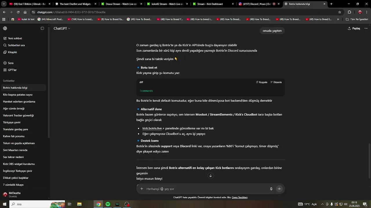Open Kick OBS widget kurulumu conversation
Screen dimensions: 371x208
[23, 164]
